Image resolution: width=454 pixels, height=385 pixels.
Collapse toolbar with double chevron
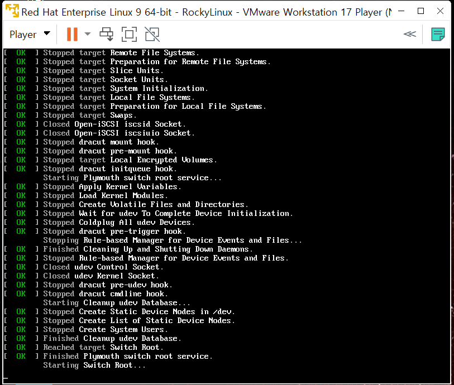click(x=410, y=34)
